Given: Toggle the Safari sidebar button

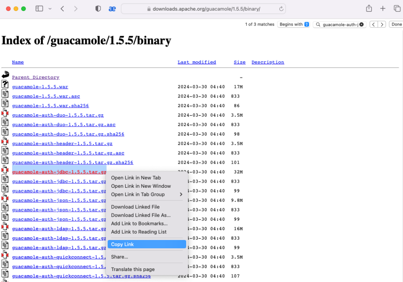Looking at the screenshot, I should click(39, 9).
